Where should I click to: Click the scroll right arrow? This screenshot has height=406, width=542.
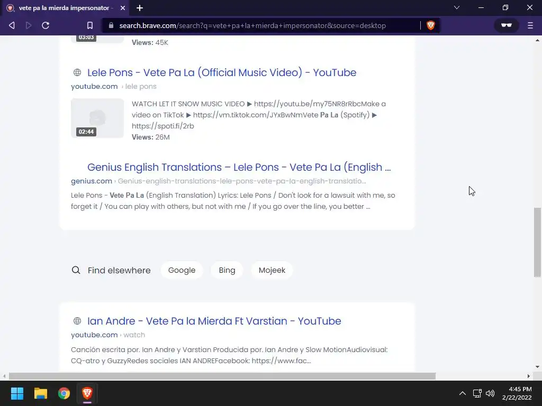coord(529,376)
